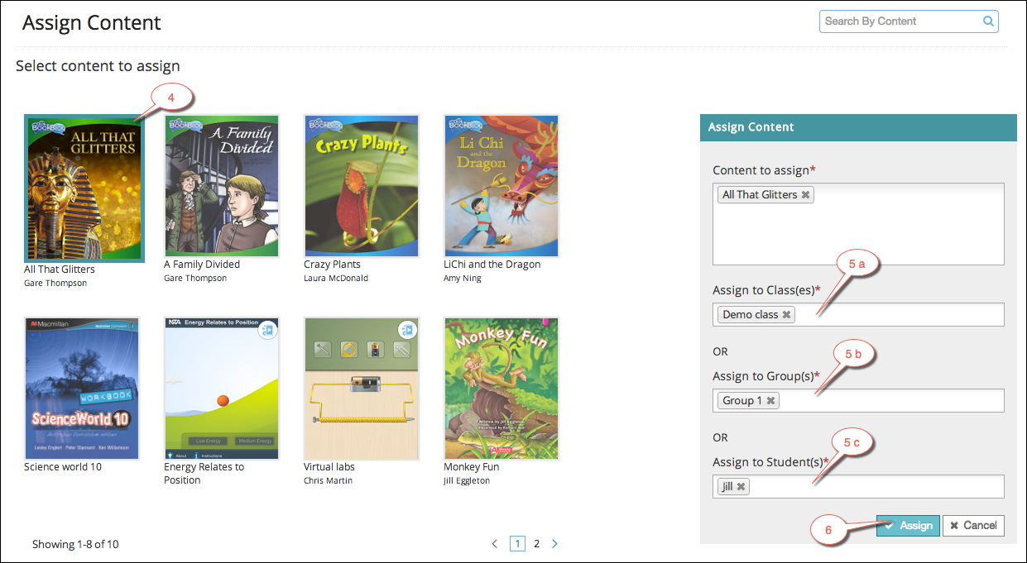The height and width of the screenshot is (563, 1027).
Task: Click the 'Virtual labs' title text
Action: (x=329, y=467)
